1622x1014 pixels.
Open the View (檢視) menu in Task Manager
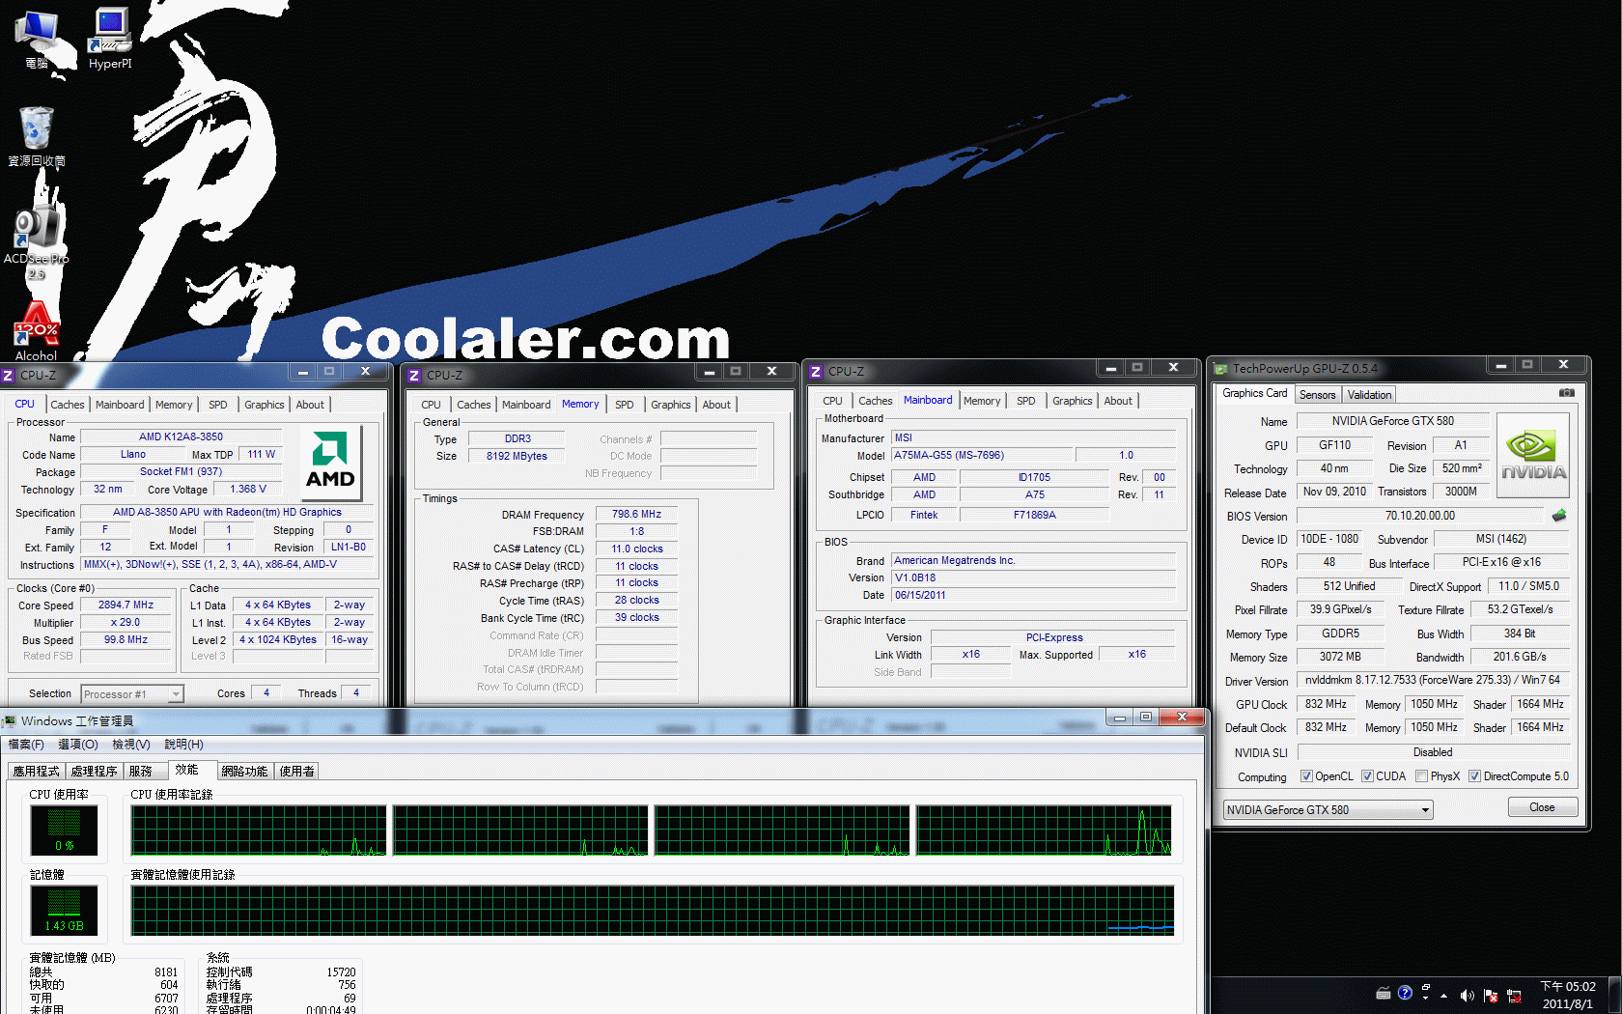tap(130, 745)
